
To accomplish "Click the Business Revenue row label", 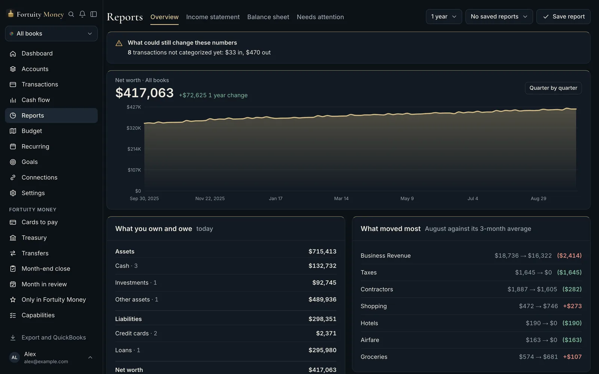I will [386, 256].
